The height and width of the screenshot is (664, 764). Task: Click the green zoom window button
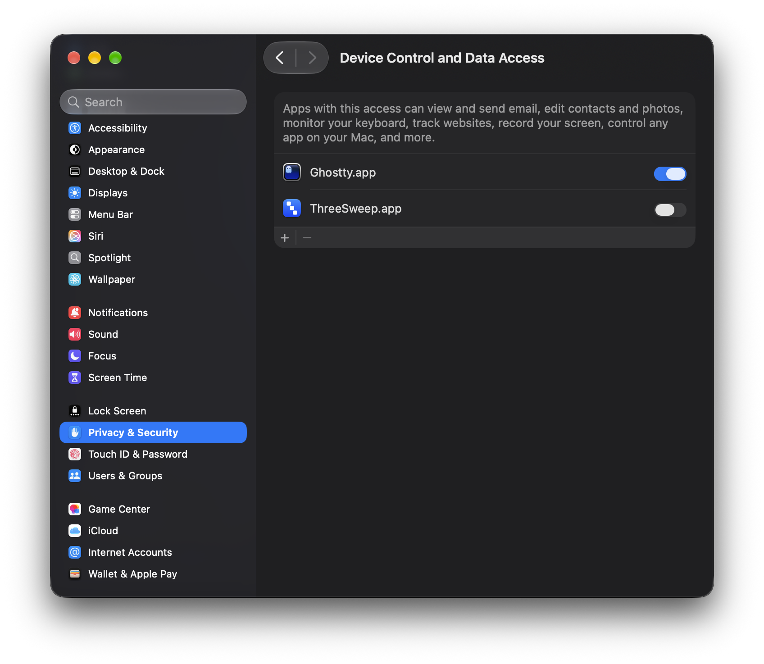pos(115,58)
